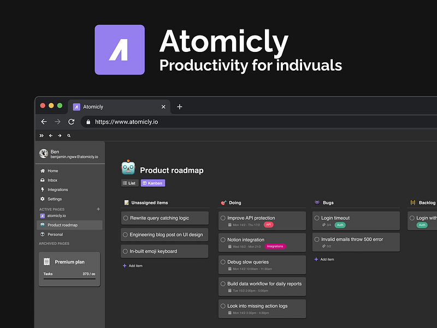
Task: Tick the Login timeout task circle
Action: point(317,218)
